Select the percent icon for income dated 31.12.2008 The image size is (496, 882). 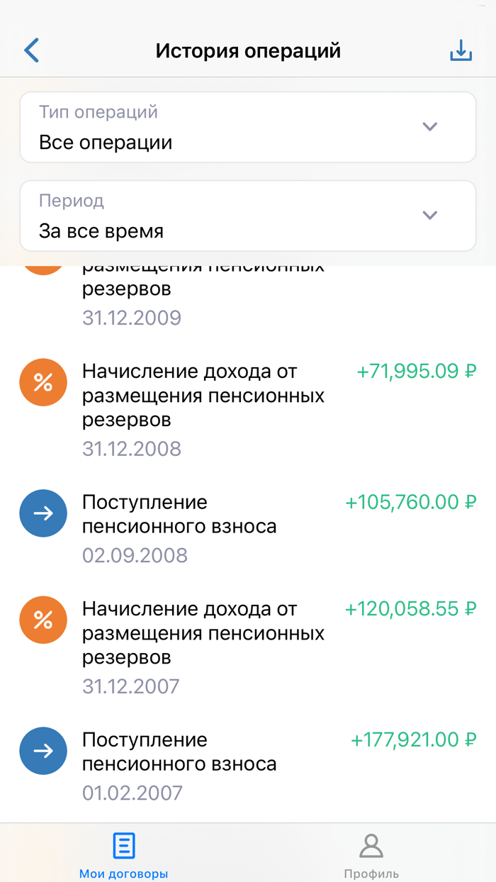(43, 382)
